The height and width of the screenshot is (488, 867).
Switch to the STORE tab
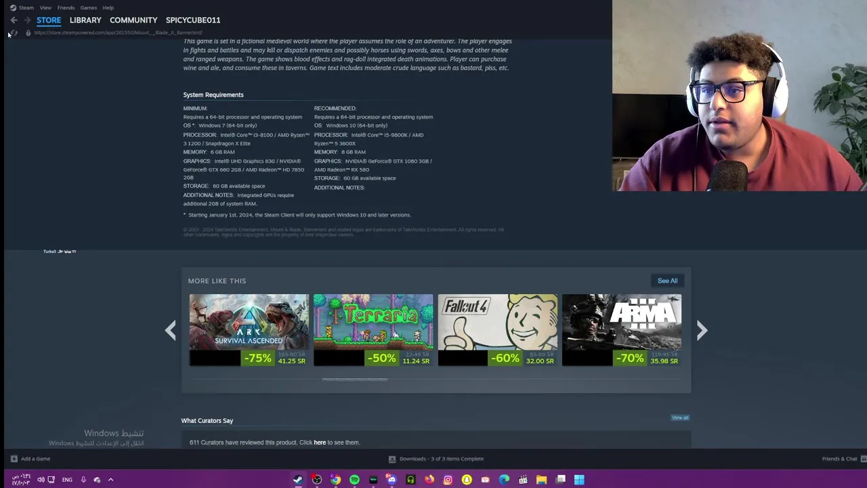[49, 20]
